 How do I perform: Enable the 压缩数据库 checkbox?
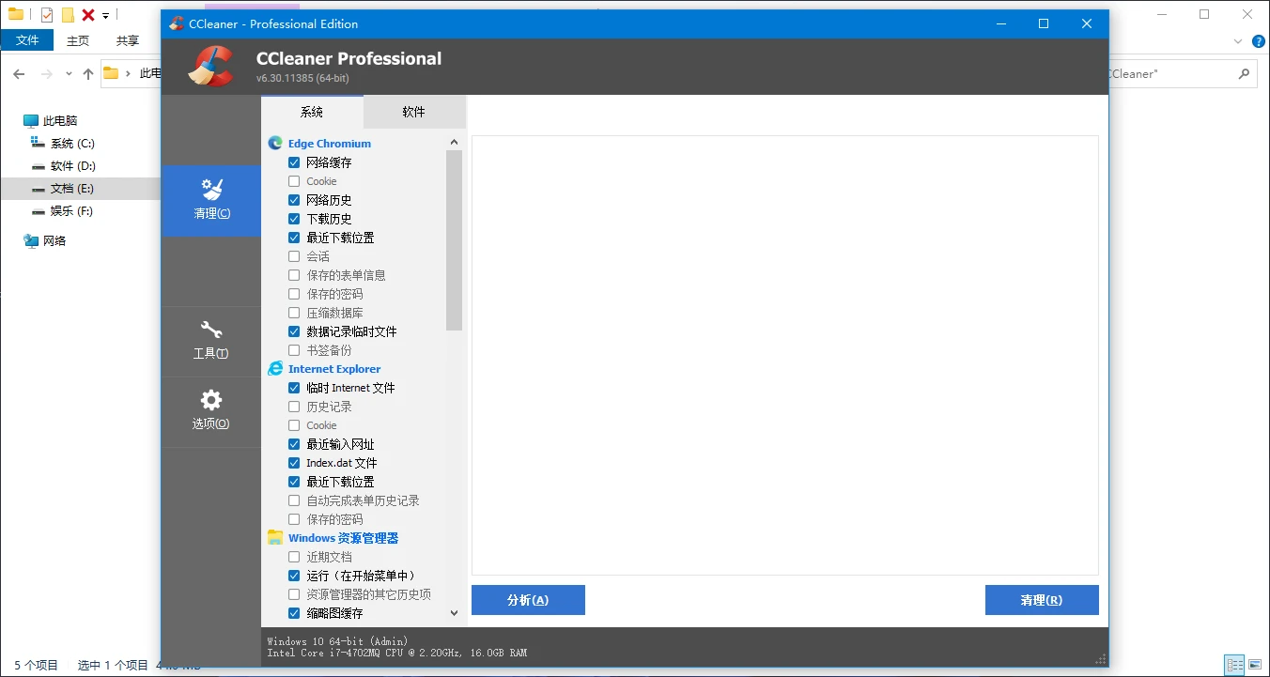(294, 313)
